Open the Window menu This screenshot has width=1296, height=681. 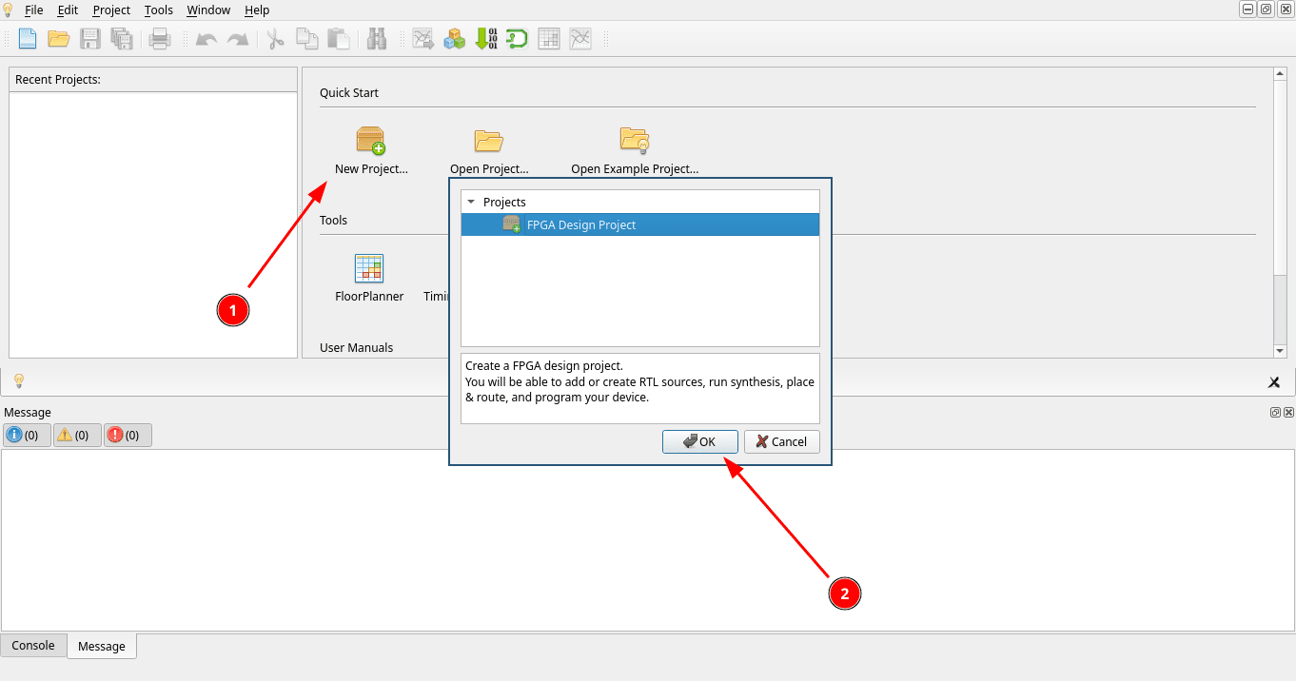point(208,10)
